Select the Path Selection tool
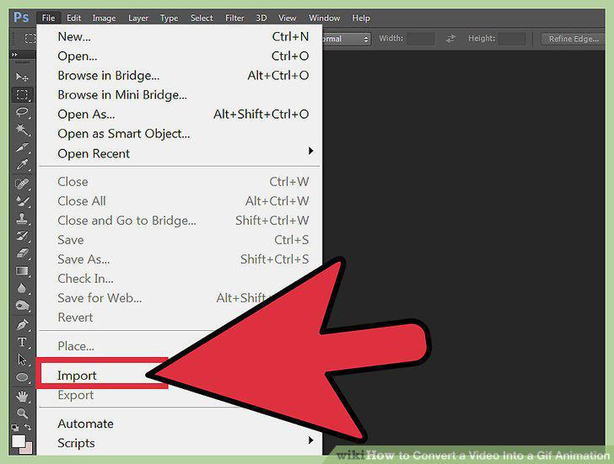This screenshot has height=464, width=614. click(22, 360)
